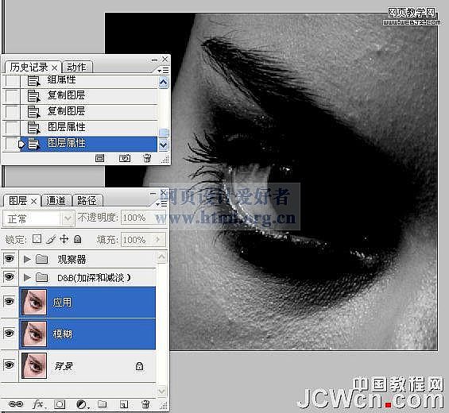Set history brush source for second 复制图层
The image size is (449, 413).
(x=12, y=112)
